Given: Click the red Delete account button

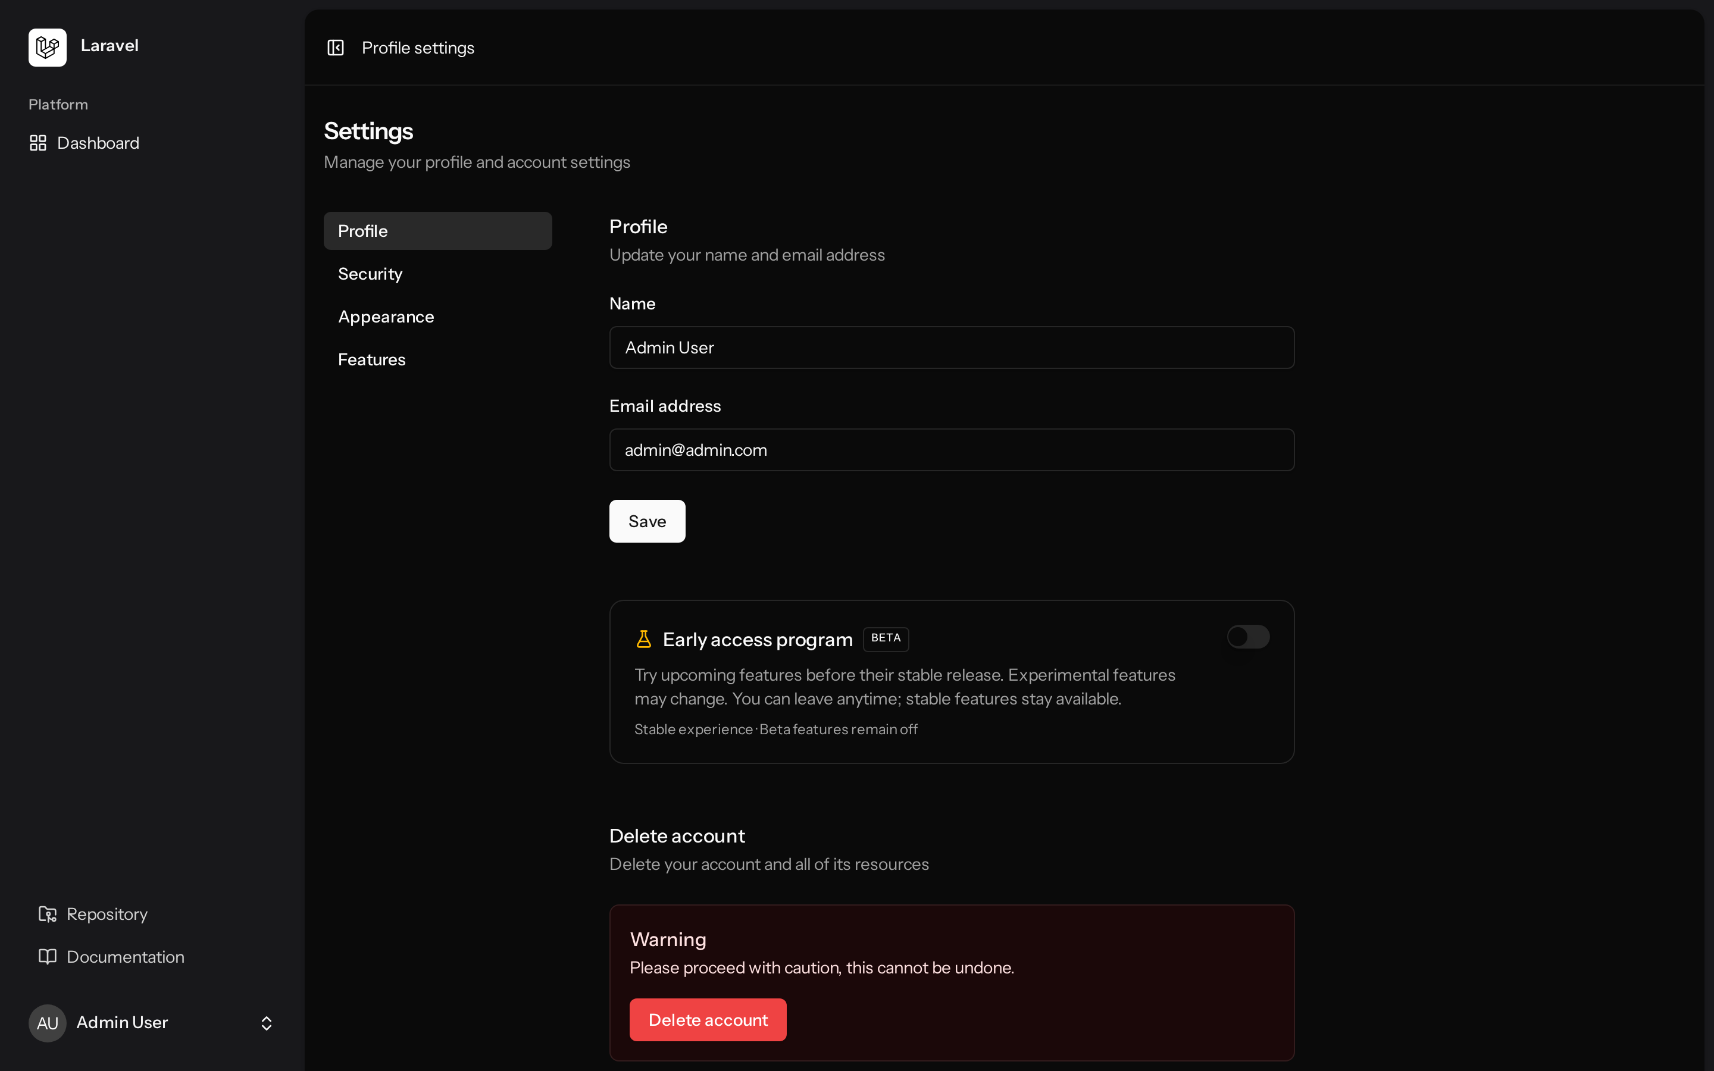Looking at the screenshot, I should tap(708, 1020).
